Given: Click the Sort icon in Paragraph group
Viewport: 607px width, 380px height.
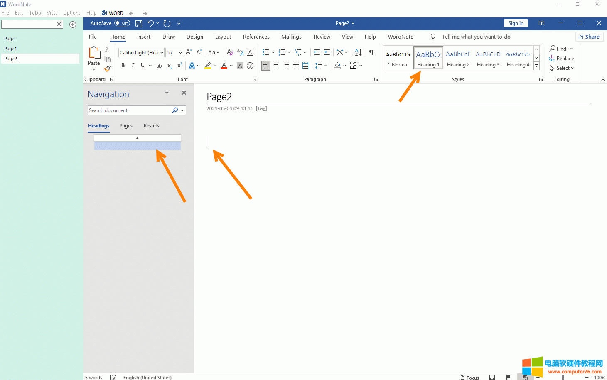Looking at the screenshot, I should (358, 52).
